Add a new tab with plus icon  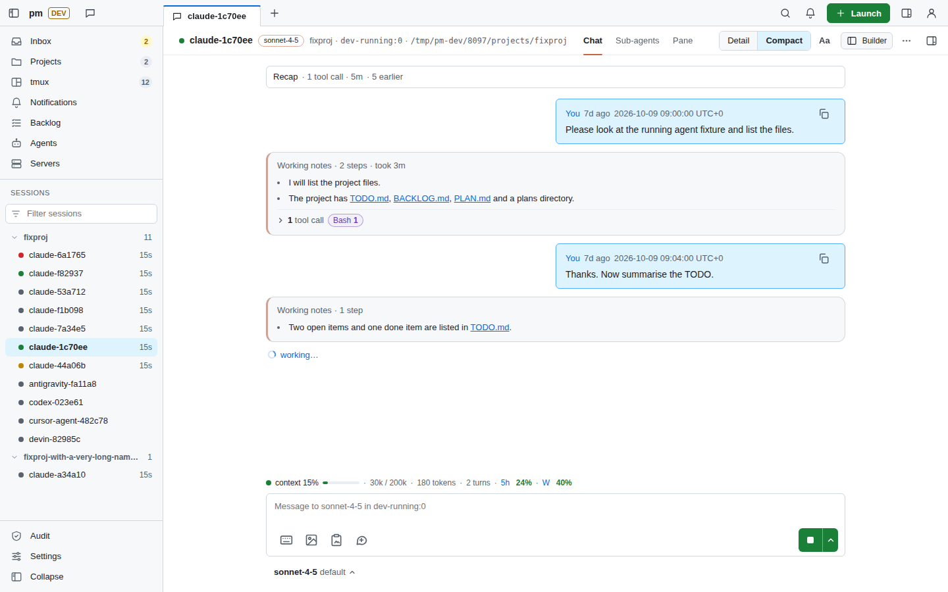click(275, 13)
